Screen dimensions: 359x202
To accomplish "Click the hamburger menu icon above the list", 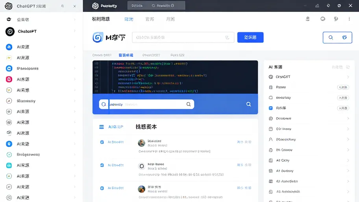I will pos(102,127).
